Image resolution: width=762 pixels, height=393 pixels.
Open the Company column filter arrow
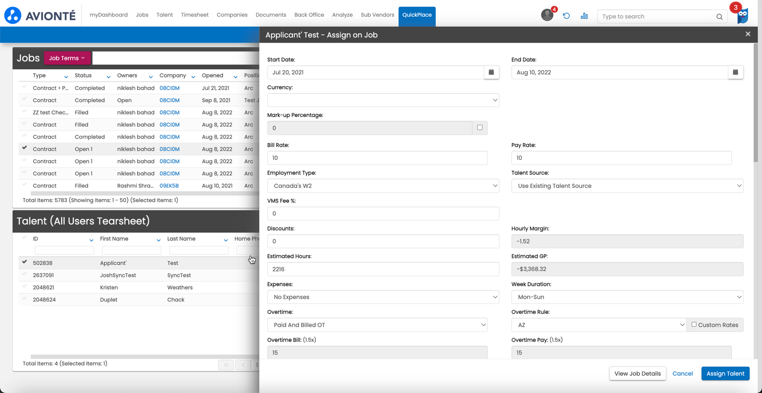tap(193, 77)
